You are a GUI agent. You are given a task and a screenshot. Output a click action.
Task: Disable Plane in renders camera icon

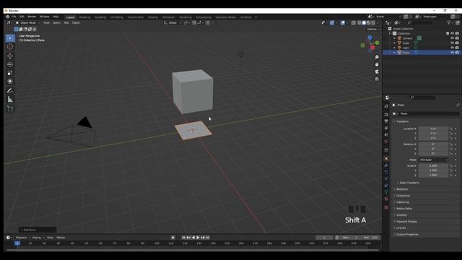(457, 52)
